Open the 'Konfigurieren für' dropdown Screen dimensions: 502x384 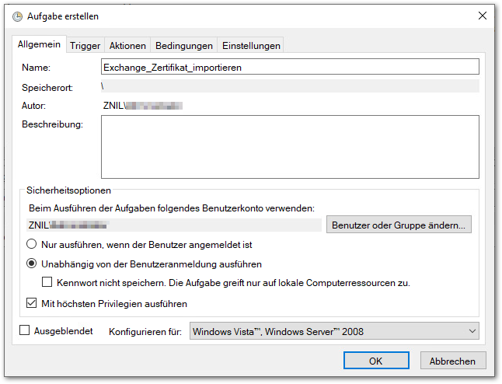click(x=334, y=332)
